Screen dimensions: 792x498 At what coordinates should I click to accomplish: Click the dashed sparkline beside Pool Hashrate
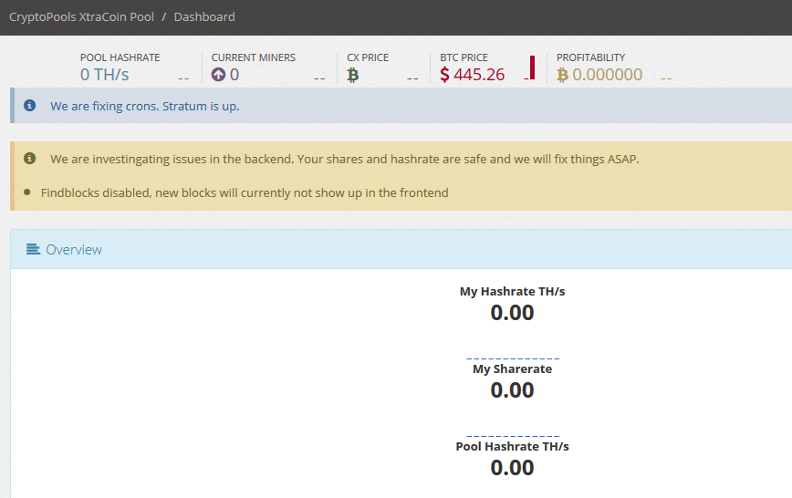(x=183, y=79)
